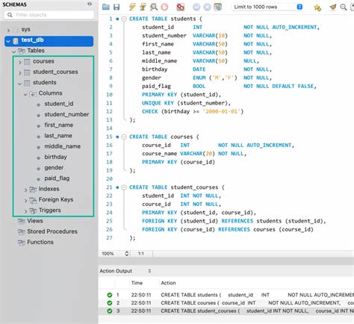Image resolution: width=354 pixels, height=324 pixels.
Task: Select output row 2 CREATE TABLE courses
Action: [226, 303]
